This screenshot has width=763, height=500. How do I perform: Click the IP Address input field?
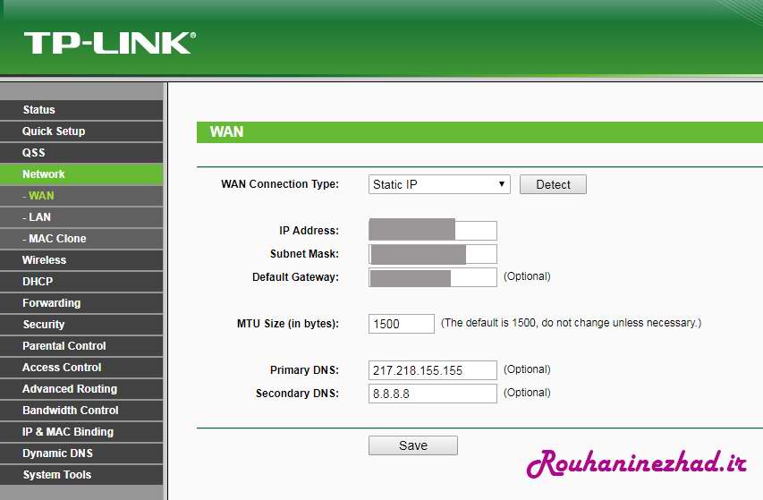click(x=433, y=230)
